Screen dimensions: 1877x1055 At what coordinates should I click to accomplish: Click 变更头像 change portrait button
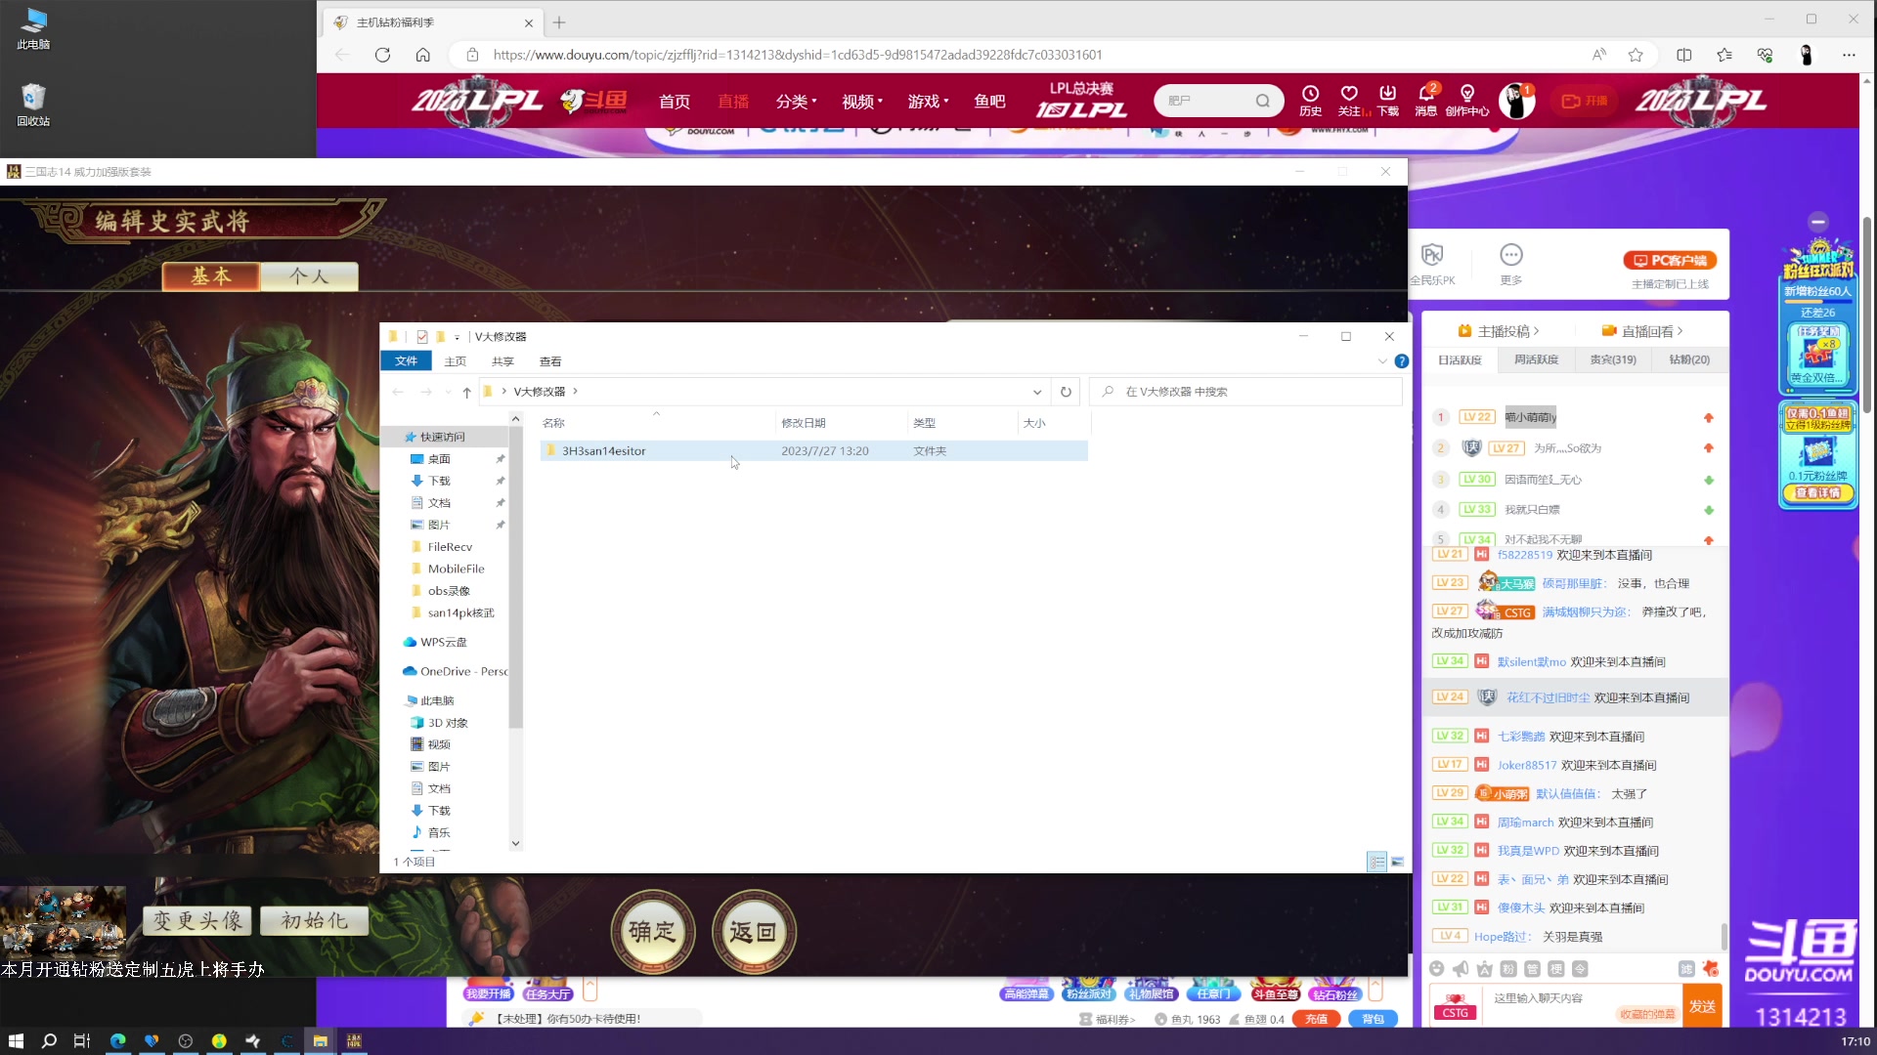coord(197,920)
